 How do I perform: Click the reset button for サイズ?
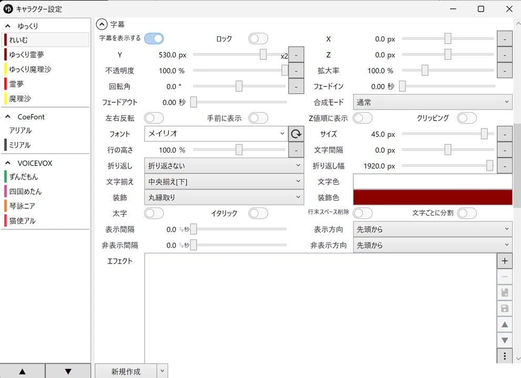pyautogui.click(x=504, y=134)
